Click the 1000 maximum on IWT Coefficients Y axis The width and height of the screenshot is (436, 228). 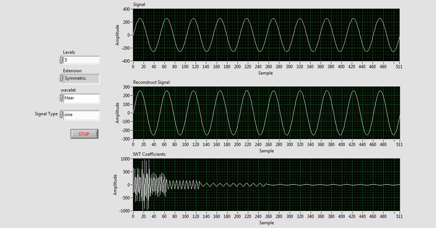(x=125, y=159)
